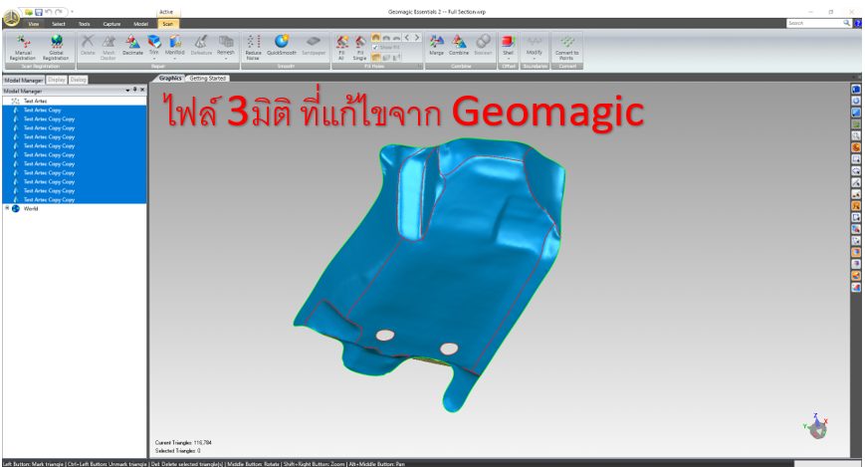
Task: Click the Modify boundaries icon
Action: click(x=534, y=42)
